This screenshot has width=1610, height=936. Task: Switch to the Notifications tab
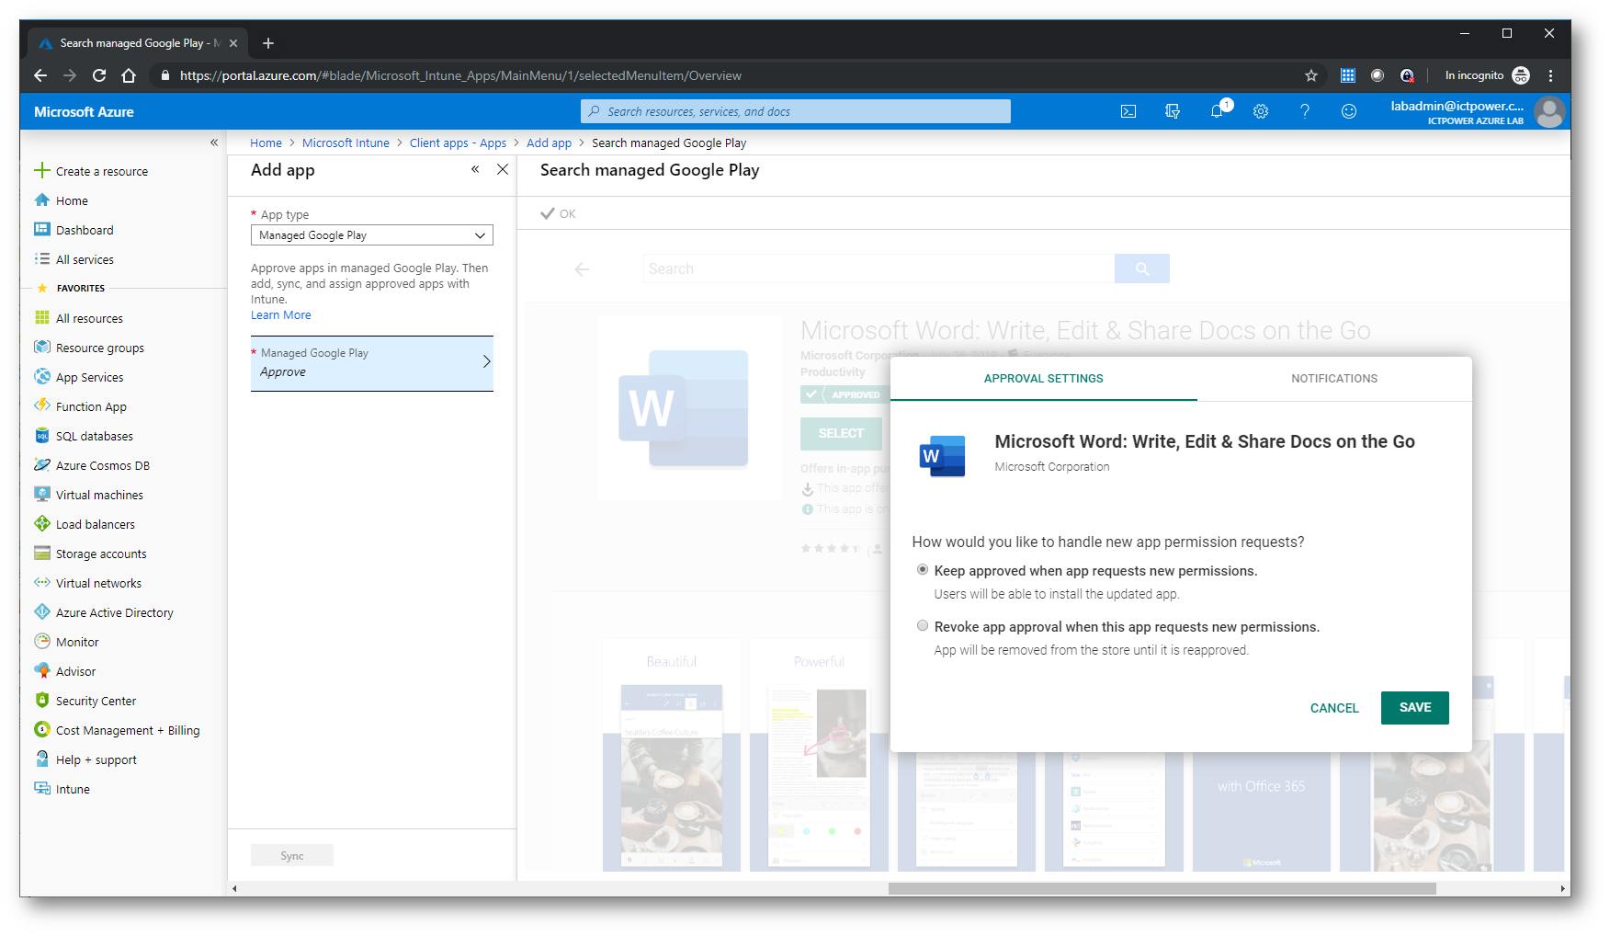[1334, 379]
